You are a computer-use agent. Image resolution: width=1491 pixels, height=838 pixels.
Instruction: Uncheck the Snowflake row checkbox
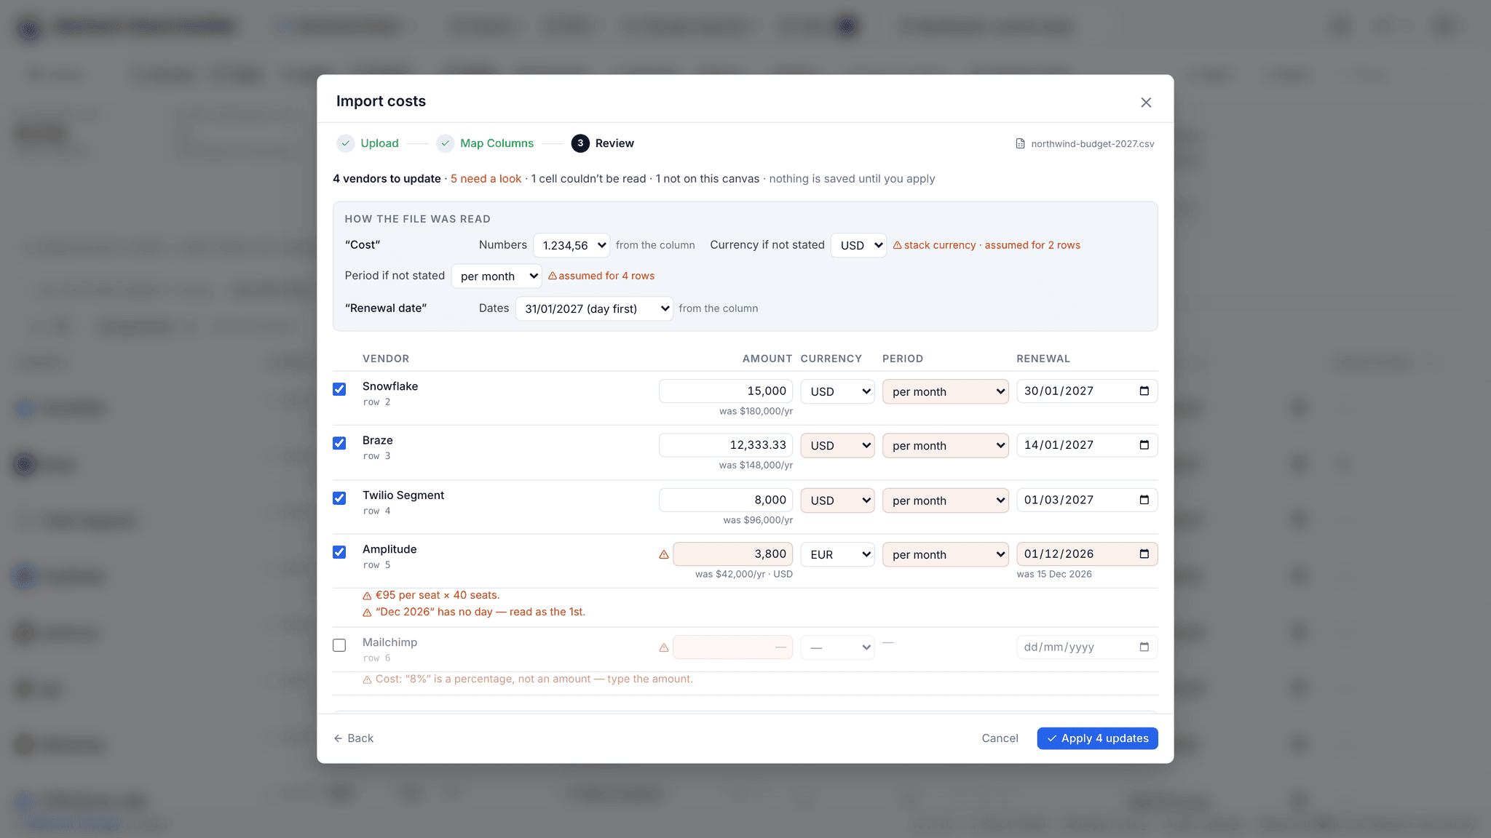(339, 389)
